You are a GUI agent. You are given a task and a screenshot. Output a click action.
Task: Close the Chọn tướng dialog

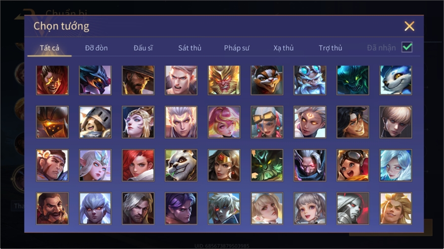[x=409, y=26]
